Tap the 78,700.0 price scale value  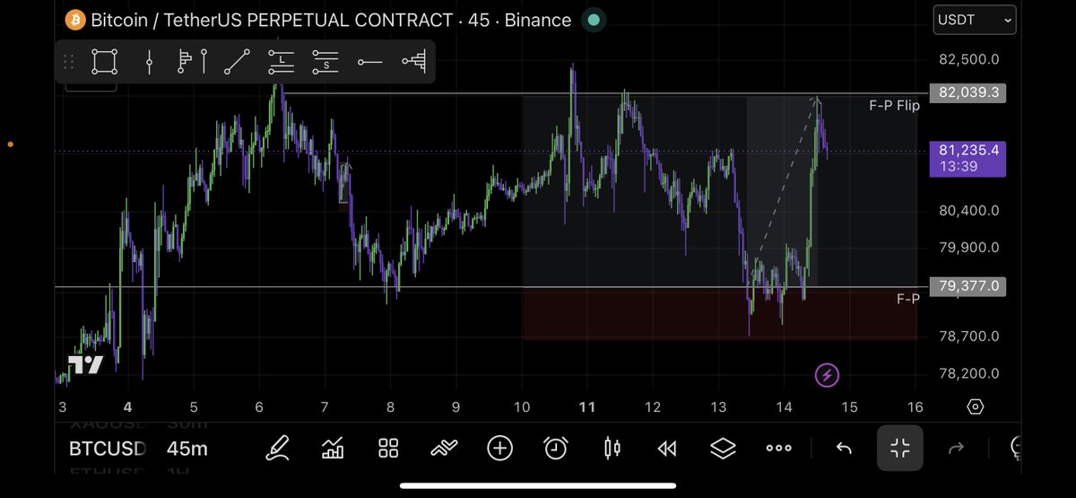968,336
